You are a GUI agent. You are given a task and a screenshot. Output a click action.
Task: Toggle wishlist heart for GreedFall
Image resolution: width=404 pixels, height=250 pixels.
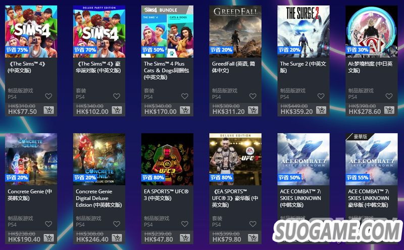click(253, 96)
